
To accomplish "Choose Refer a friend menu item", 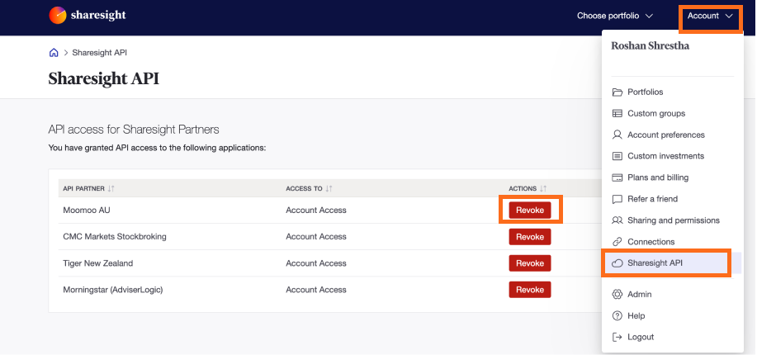I will pyautogui.click(x=653, y=199).
